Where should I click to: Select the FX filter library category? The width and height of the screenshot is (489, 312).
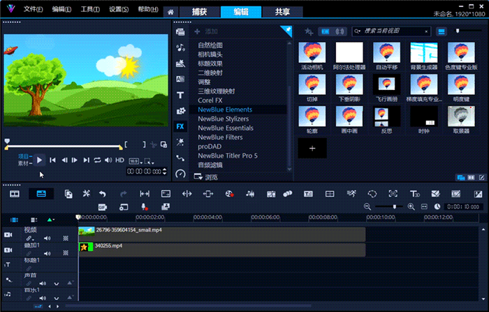coord(180,126)
